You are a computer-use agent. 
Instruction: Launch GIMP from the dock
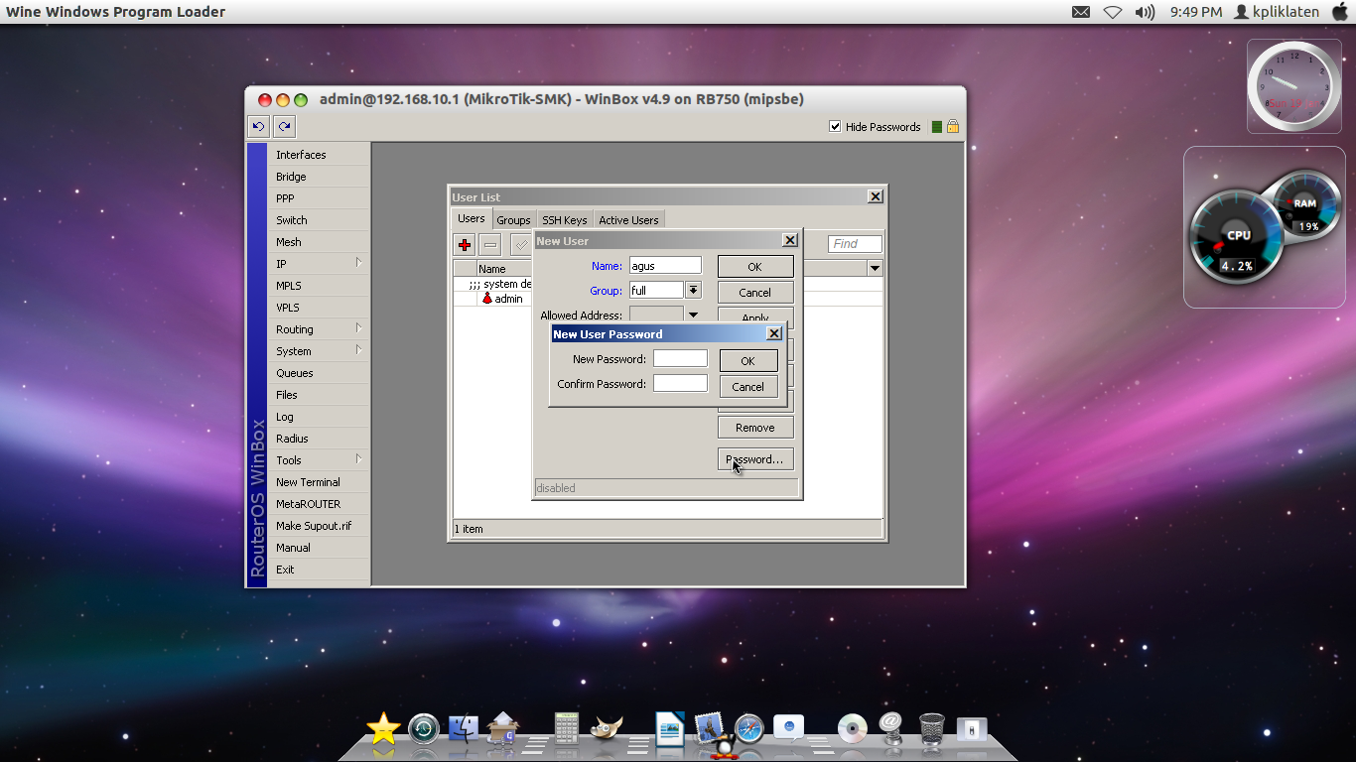tap(607, 729)
